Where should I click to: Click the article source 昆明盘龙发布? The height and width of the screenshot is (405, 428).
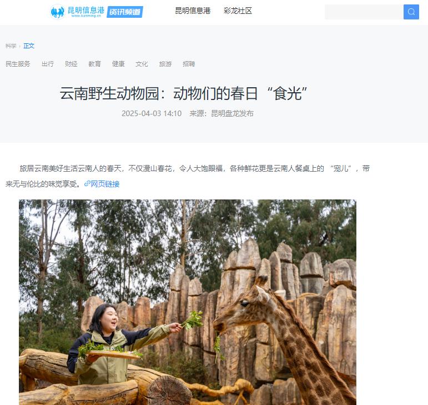[232, 113]
